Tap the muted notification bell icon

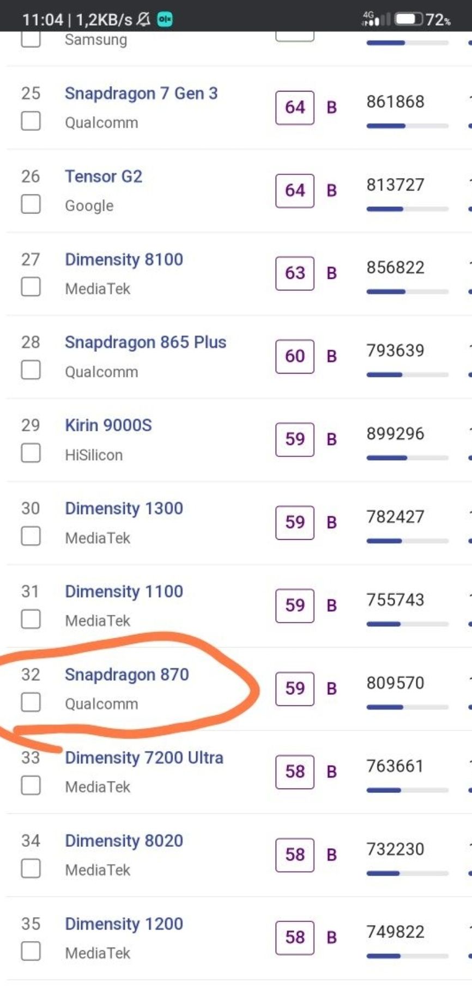tap(143, 20)
